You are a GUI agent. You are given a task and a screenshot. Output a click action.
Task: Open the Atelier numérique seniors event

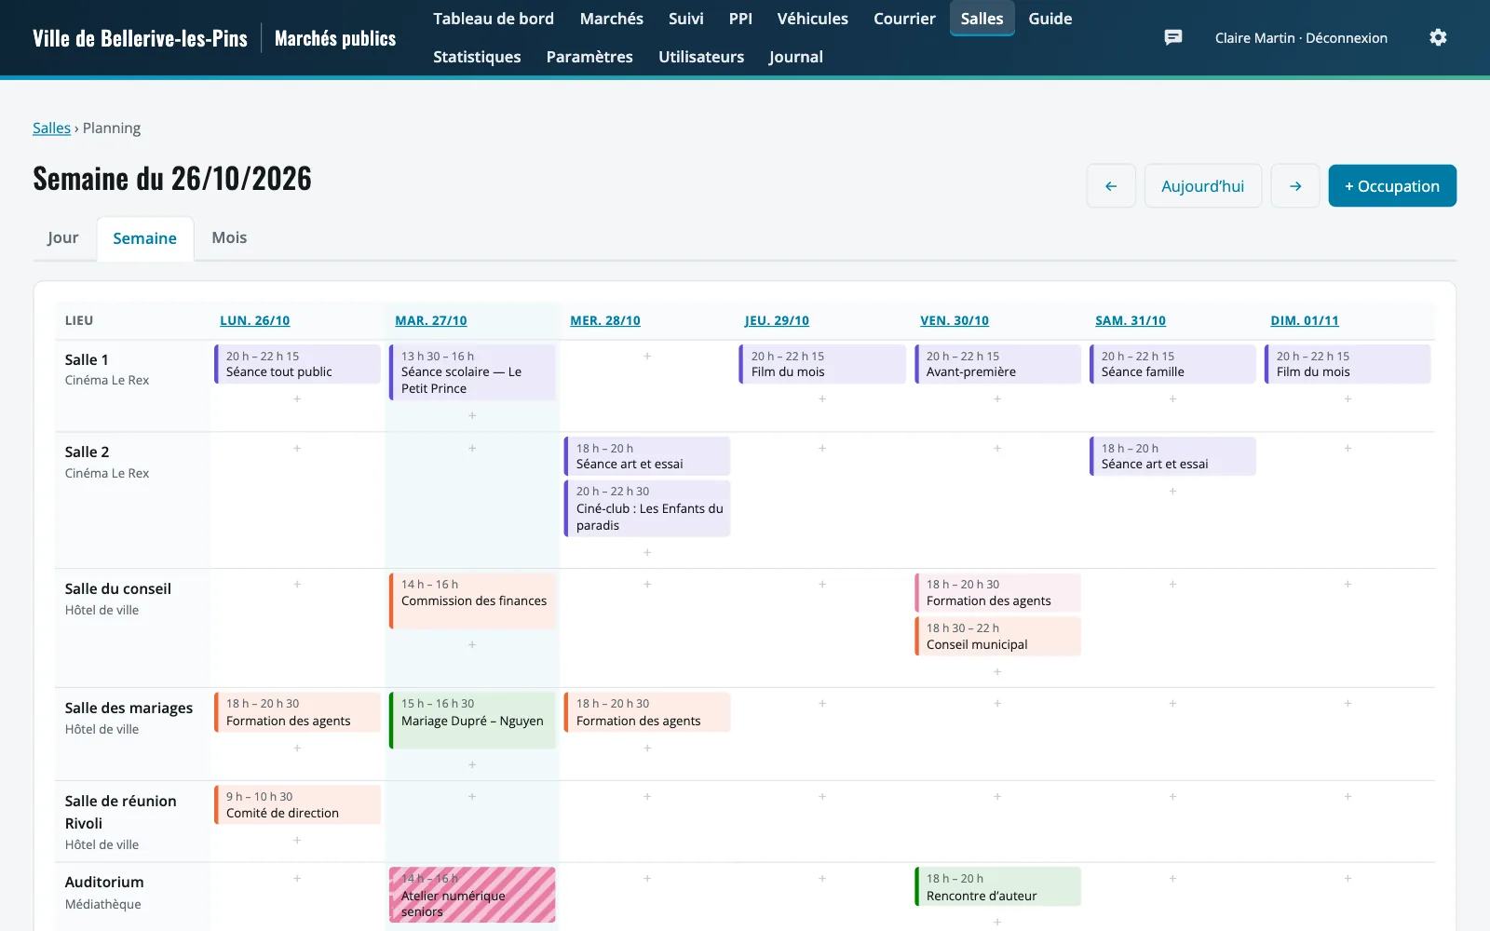[472, 895]
